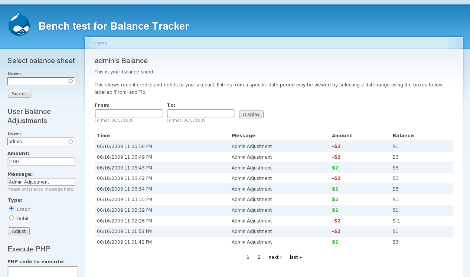Click the next › pager link

pyautogui.click(x=275, y=257)
